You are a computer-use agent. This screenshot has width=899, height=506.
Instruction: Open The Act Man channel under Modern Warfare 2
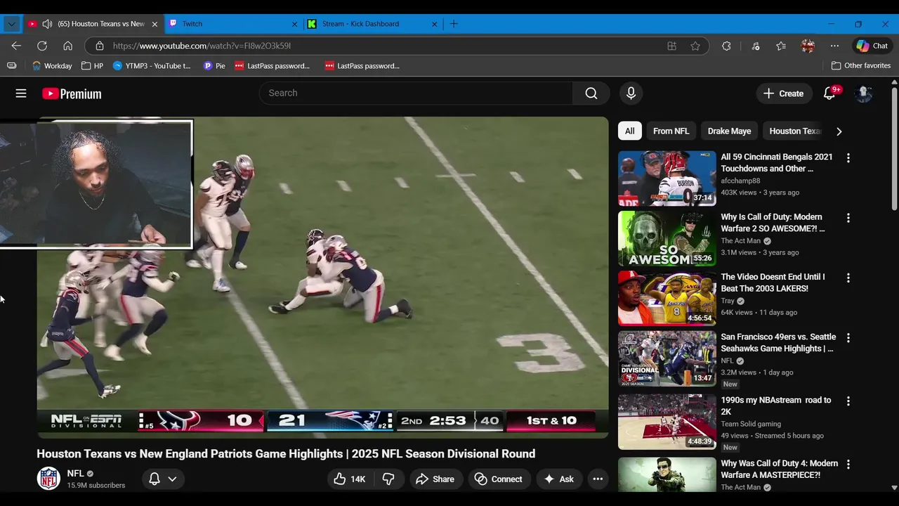pyautogui.click(x=740, y=241)
